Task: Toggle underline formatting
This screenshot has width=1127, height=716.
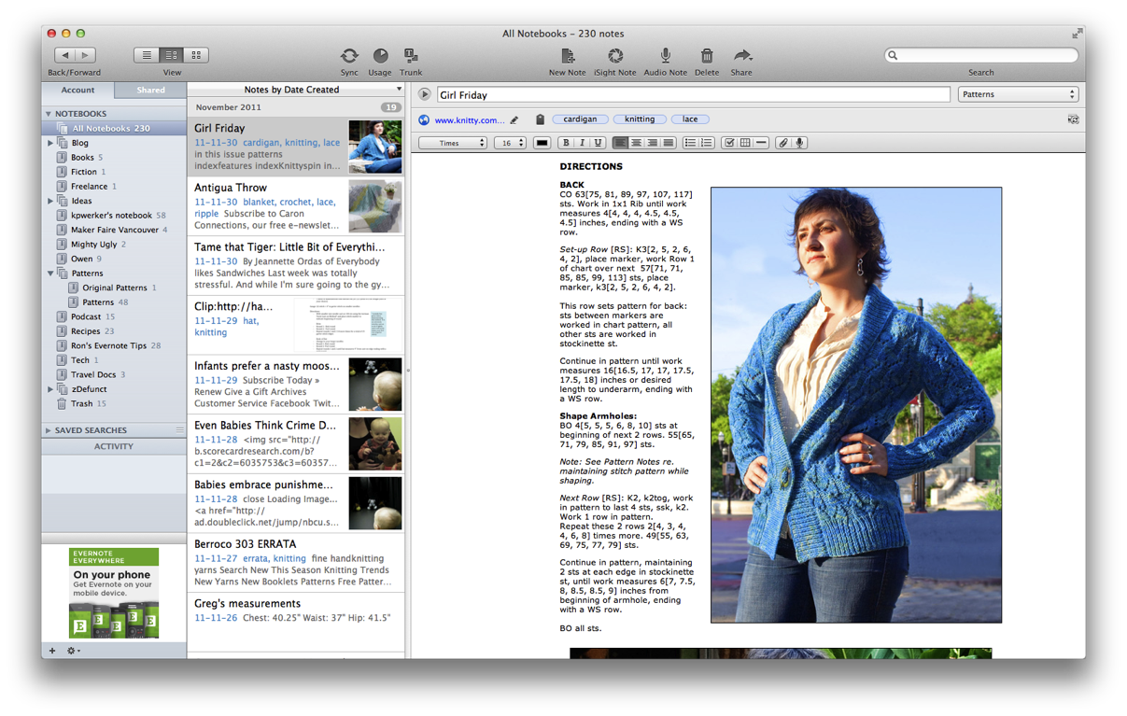Action: tap(598, 143)
